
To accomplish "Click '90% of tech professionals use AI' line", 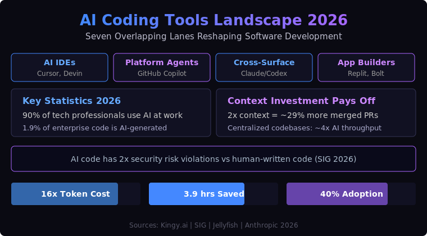I will (102, 115).
